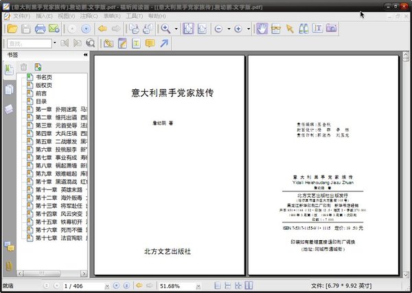Open the layers panel icon in sidebar
412x293 pixels.
pyautogui.click(x=9, y=109)
